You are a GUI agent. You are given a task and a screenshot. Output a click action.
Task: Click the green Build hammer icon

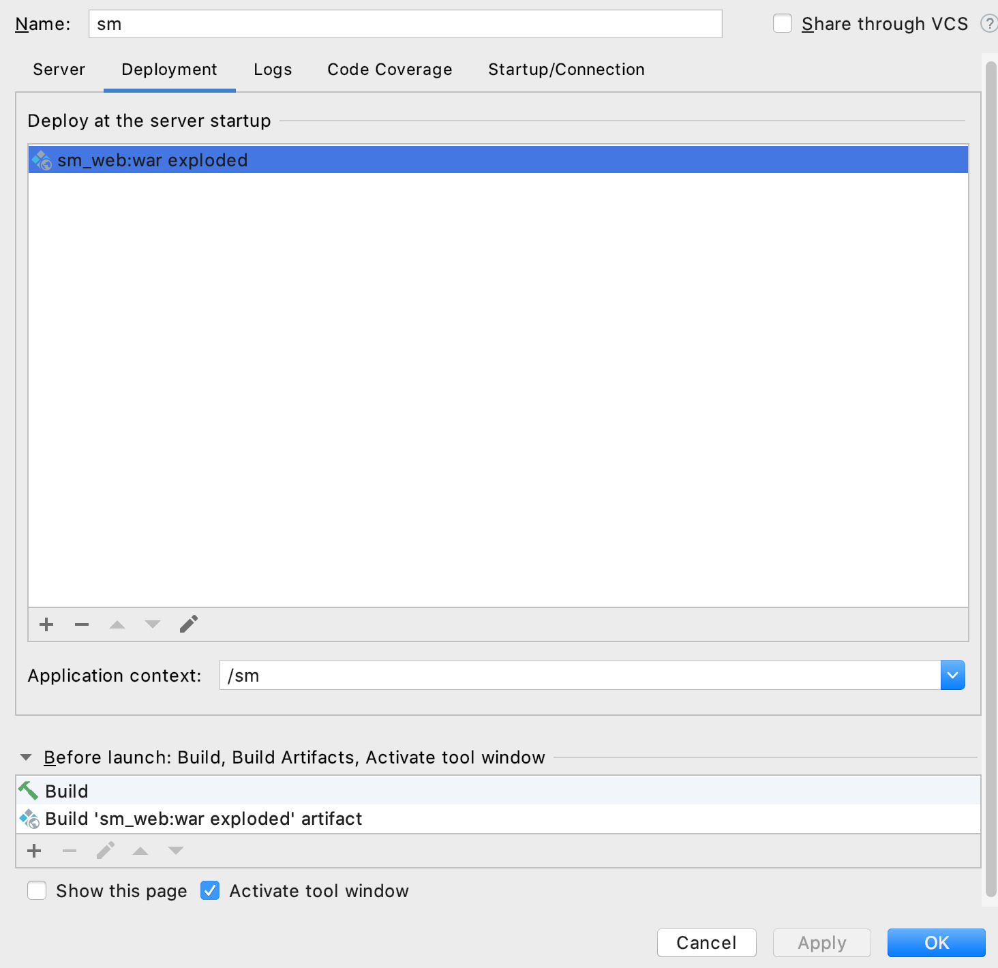pos(29,791)
